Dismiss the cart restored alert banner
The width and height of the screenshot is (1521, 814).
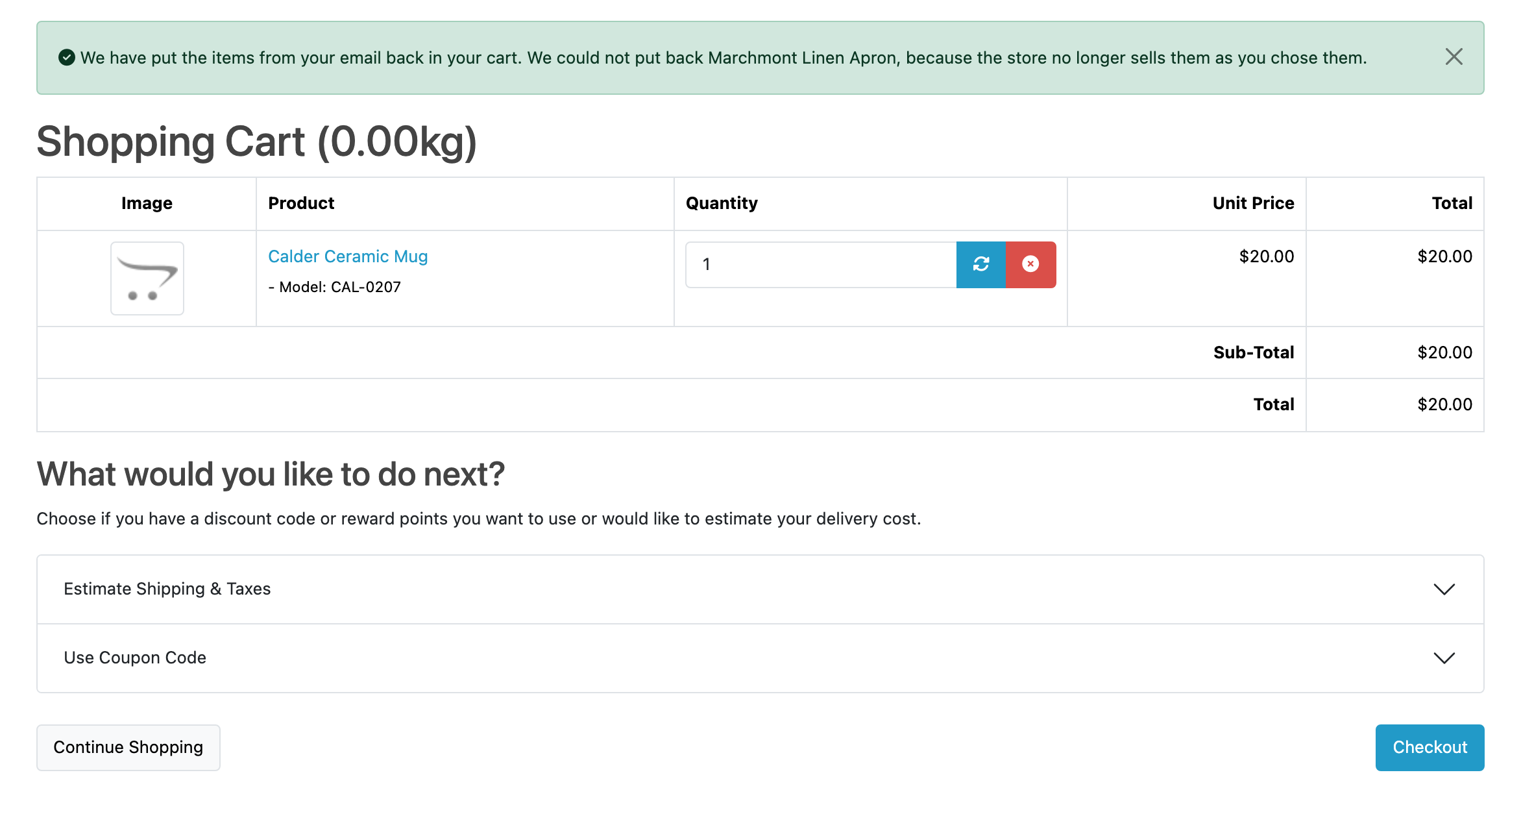pyautogui.click(x=1454, y=57)
